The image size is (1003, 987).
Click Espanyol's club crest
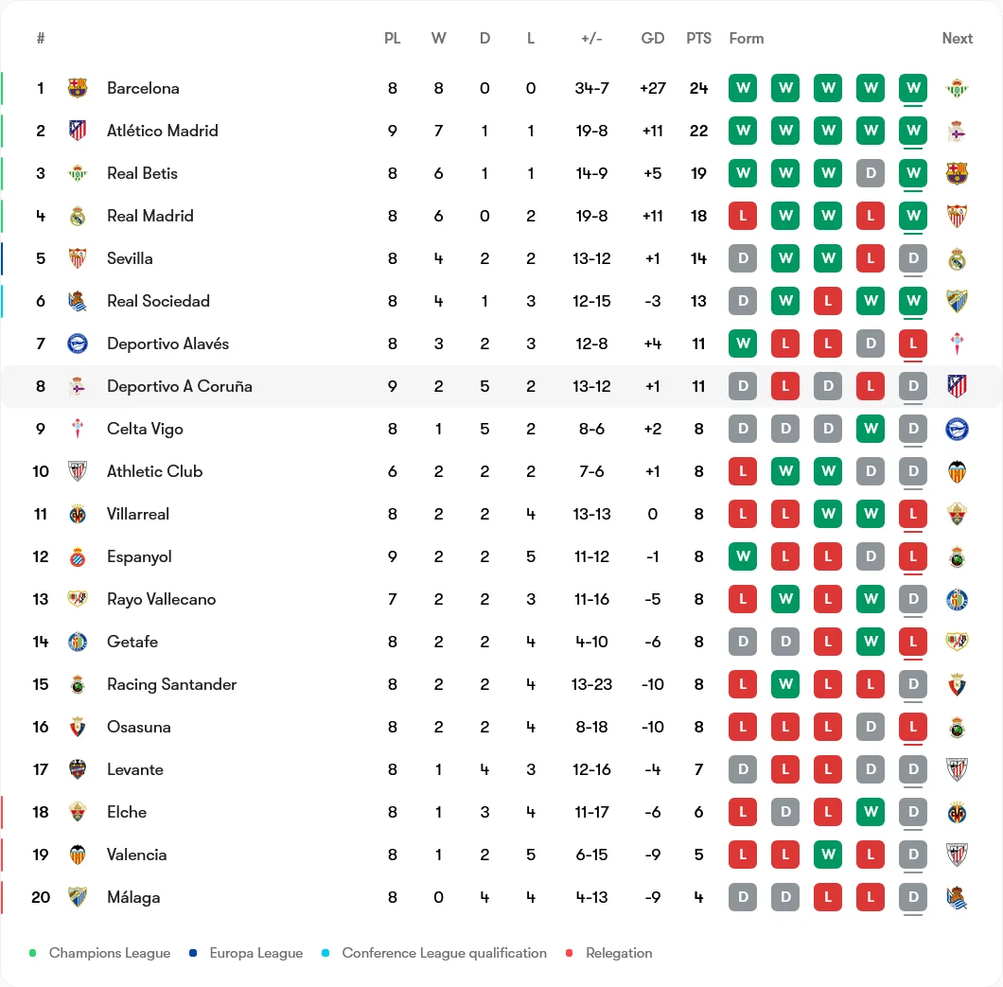point(78,556)
